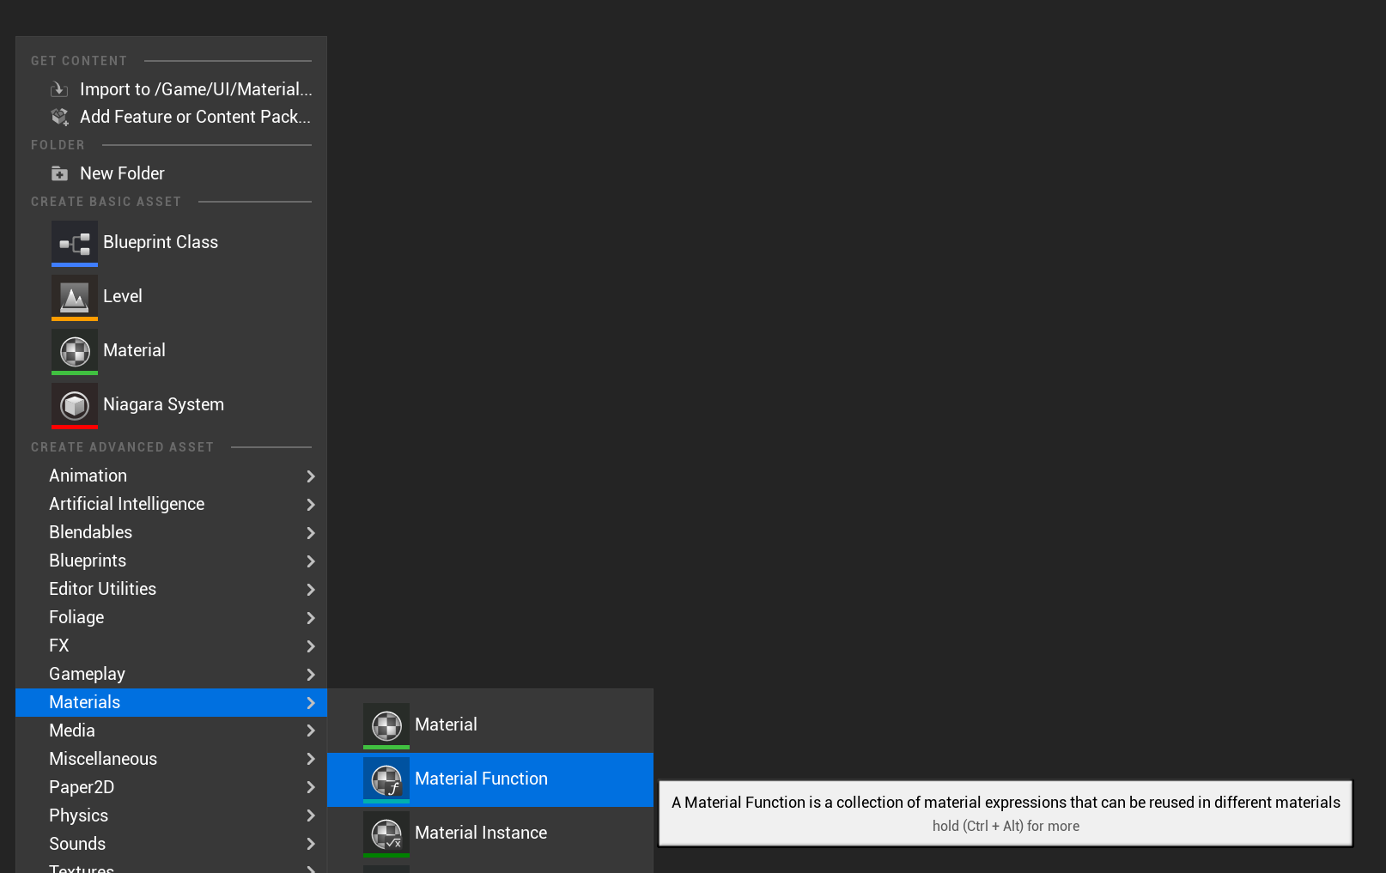
Task: Open the Foliage category
Action: [171, 617]
